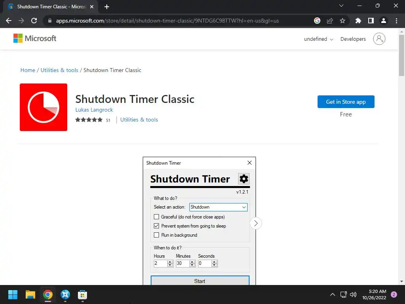Click the browser forward arrow
This screenshot has height=304, width=405.
(x=21, y=21)
